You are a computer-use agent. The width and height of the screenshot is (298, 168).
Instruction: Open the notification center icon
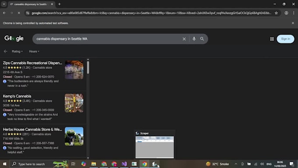(291, 164)
